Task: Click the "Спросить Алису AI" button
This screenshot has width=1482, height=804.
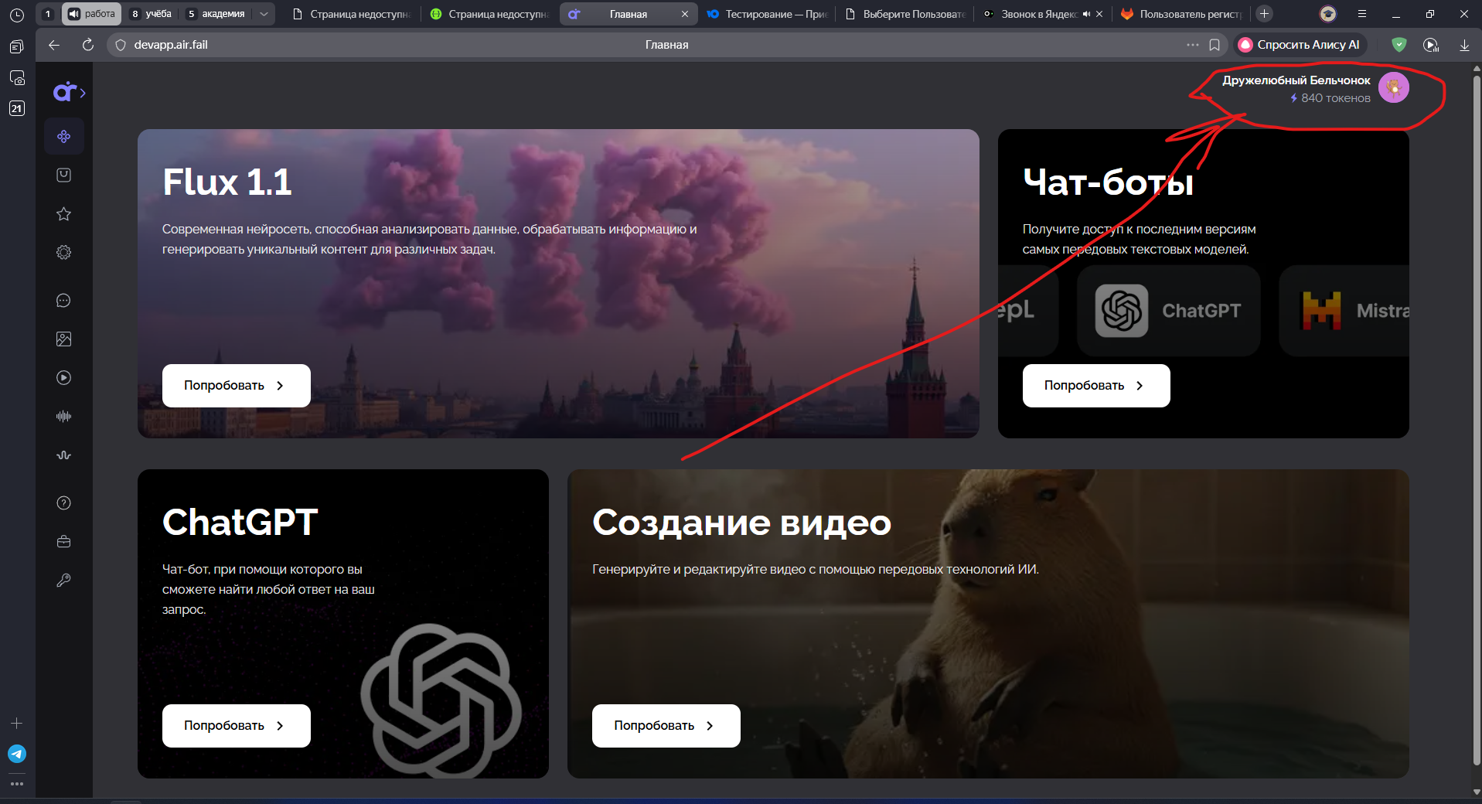Action: (1300, 45)
